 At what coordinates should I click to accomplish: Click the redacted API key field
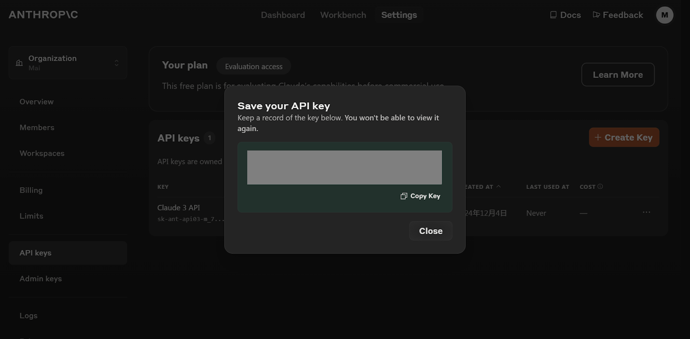click(344, 167)
